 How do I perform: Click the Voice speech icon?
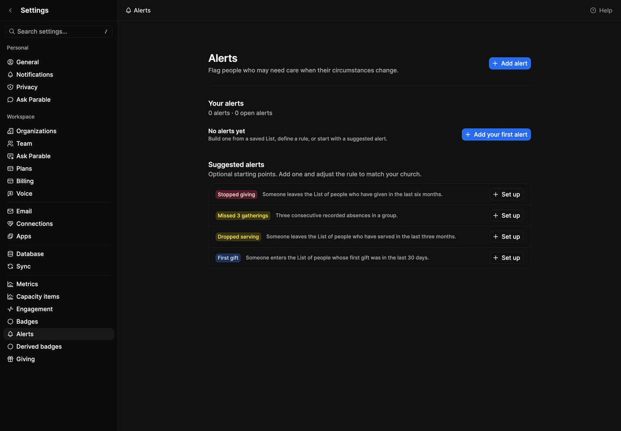click(10, 194)
